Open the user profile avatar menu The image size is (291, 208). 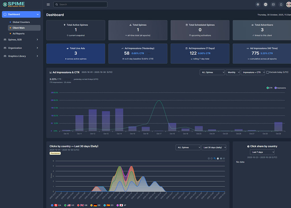tap(288, 5)
